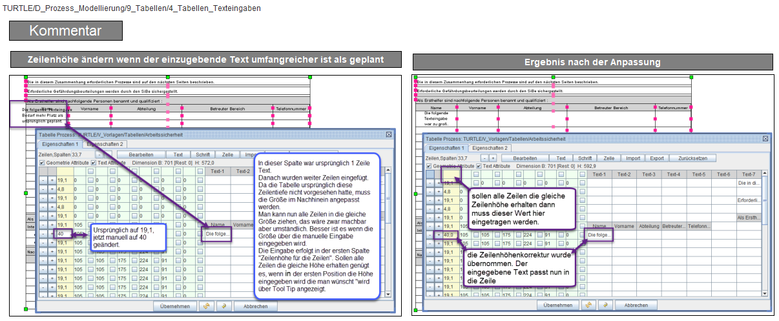Click scrollbar down arrow in right dialog table
Screen dimensions: 779x321
point(765,293)
